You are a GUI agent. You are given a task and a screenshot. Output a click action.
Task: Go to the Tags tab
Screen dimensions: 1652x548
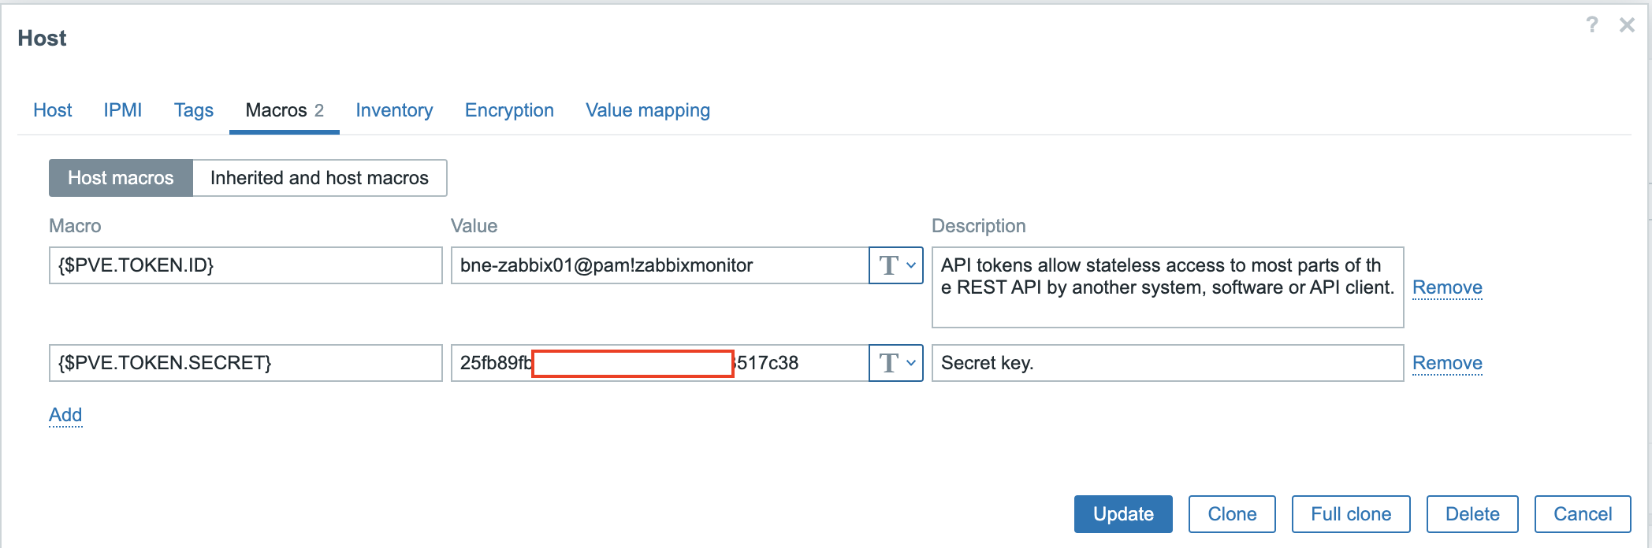pos(194,110)
